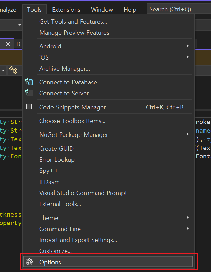Viewport: 211px width, 272px height.
Task: Expand the Theme submenu
Action: (x=108, y=218)
